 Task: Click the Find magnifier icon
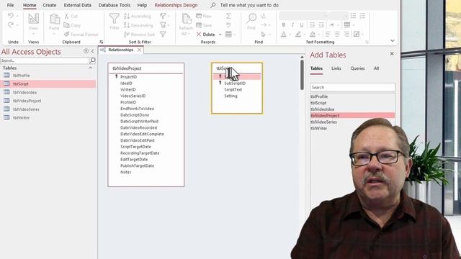251,18
